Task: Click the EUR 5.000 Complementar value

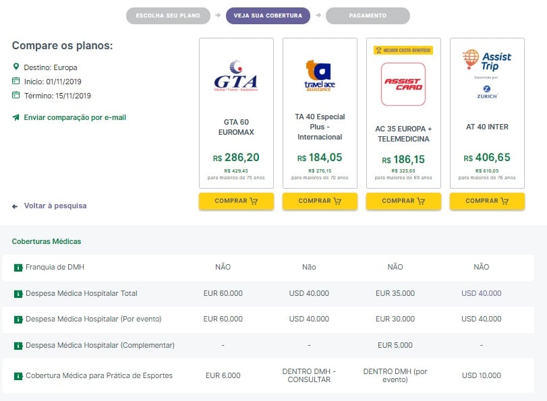Action: click(x=395, y=345)
